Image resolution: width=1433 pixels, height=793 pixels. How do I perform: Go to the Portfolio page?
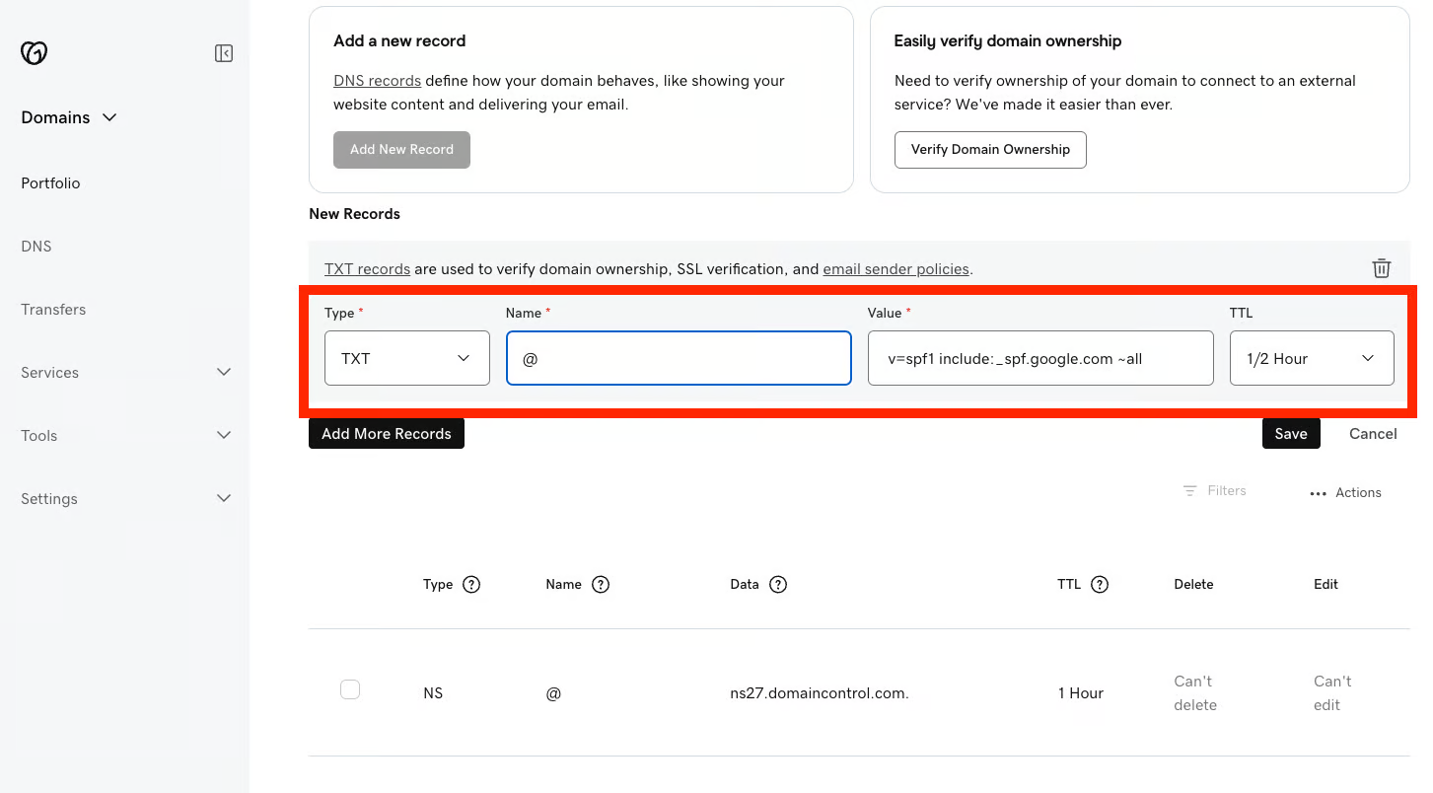tap(49, 182)
